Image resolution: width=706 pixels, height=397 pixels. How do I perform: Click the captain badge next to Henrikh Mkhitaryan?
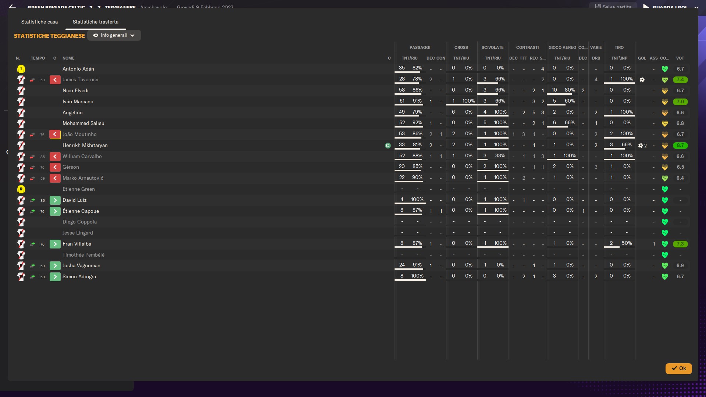tap(388, 146)
